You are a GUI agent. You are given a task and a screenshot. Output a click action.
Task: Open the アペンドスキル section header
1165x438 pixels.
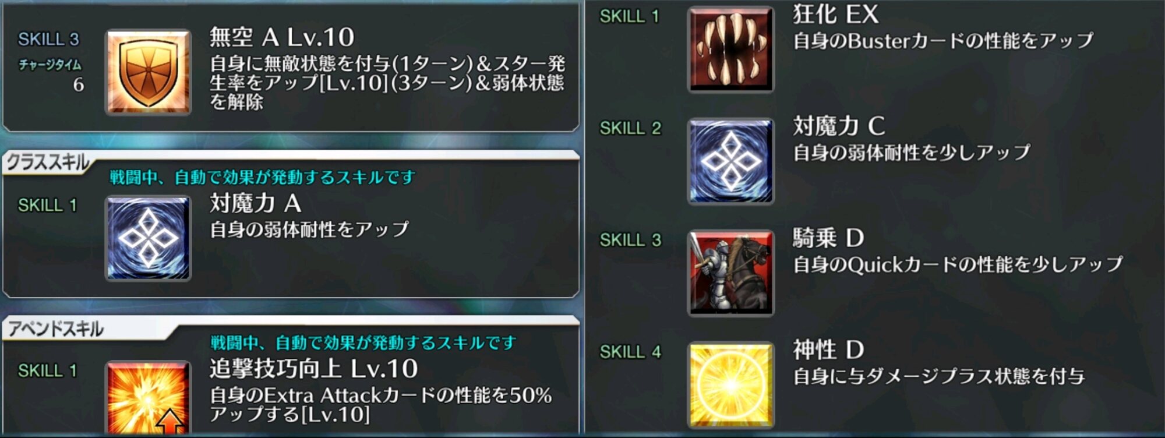[56, 328]
